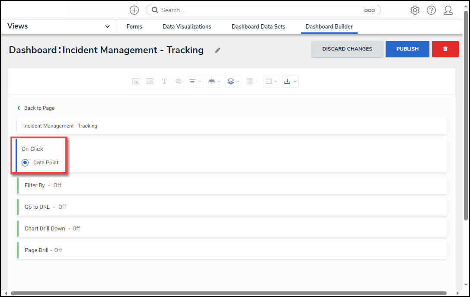Open the help question mark icon
The width and height of the screenshot is (470, 297).
point(431,10)
